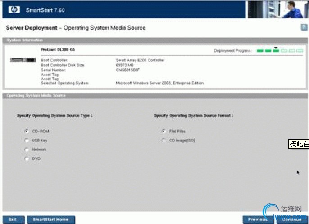Click the Specify Operating System Source Type label
The height and width of the screenshot is (224, 309).
click(x=55, y=115)
